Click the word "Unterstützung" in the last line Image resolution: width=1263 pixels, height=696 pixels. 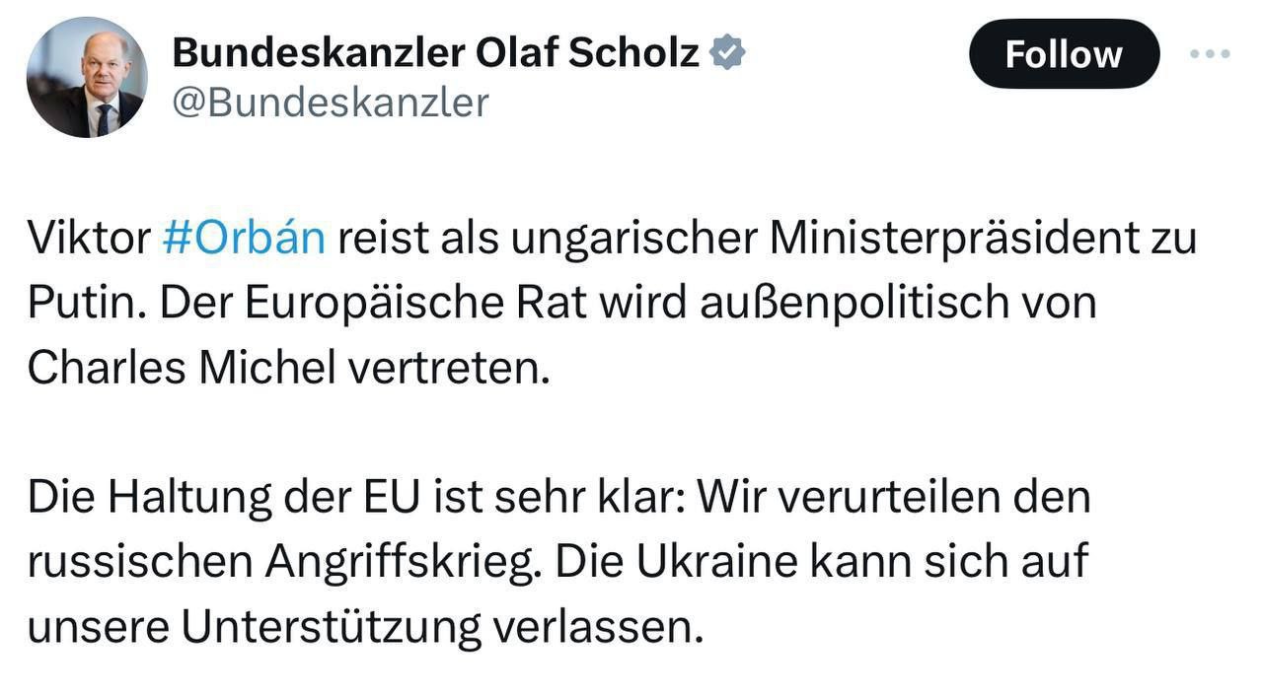(x=330, y=627)
